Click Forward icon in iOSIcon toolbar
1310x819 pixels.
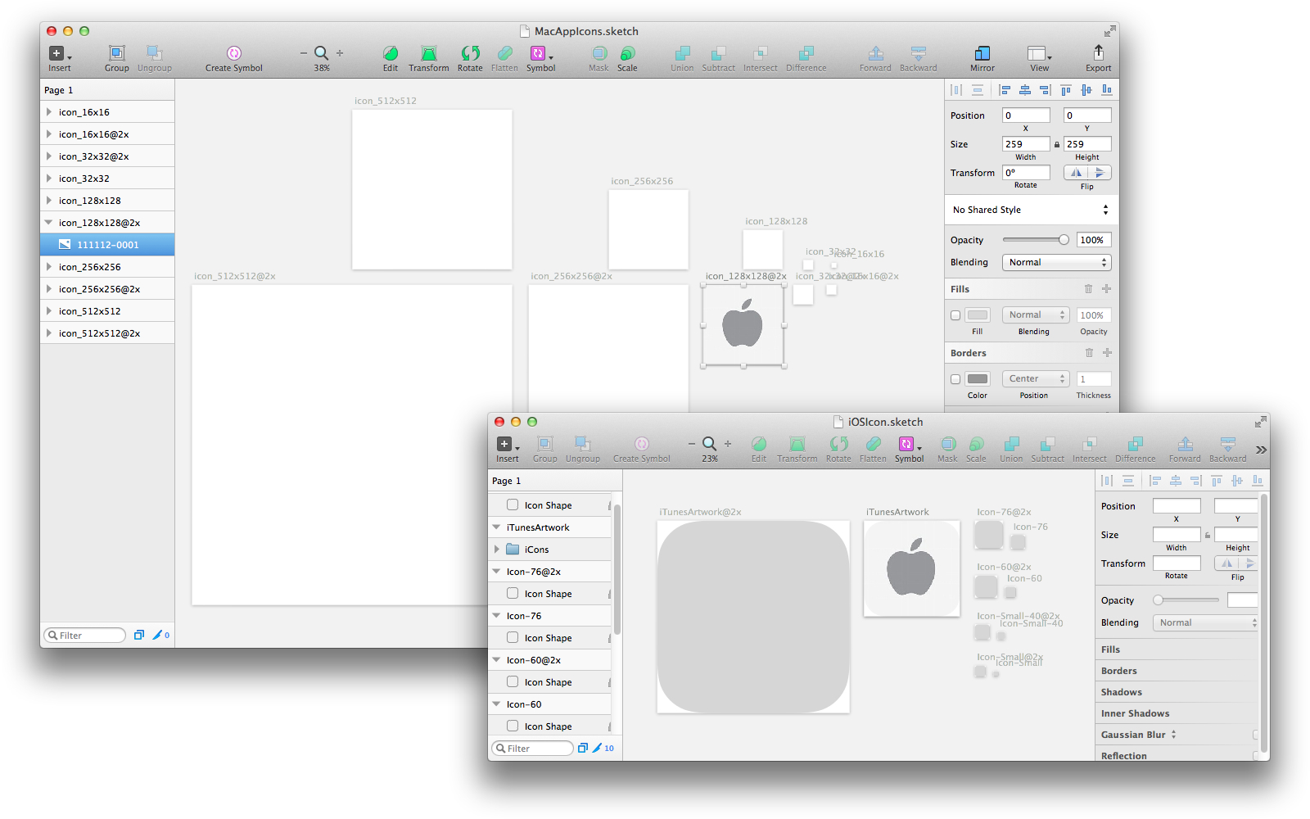pos(1185,444)
